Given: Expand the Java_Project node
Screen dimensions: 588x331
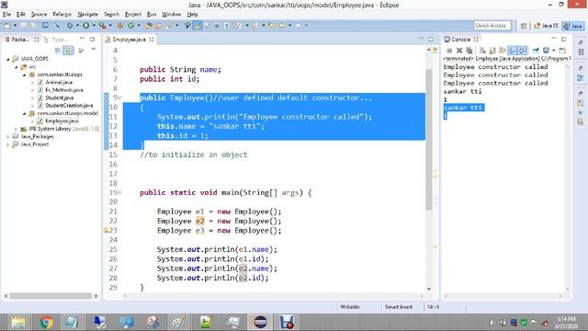Looking at the screenshot, I should pos(8,144).
